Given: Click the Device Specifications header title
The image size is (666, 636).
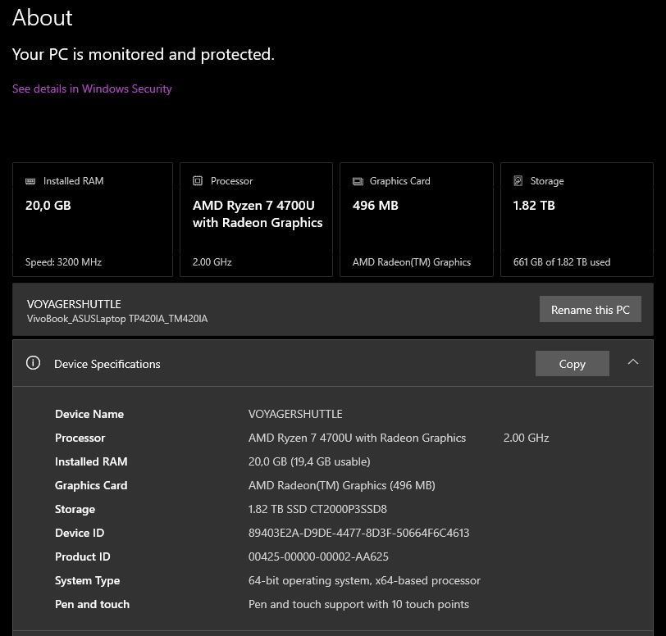Looking at the screenshot, I should point(107,364).
